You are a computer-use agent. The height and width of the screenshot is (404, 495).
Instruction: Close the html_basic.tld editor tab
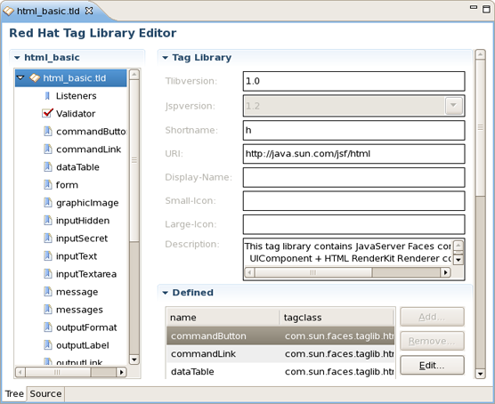[x=89, y=11]
